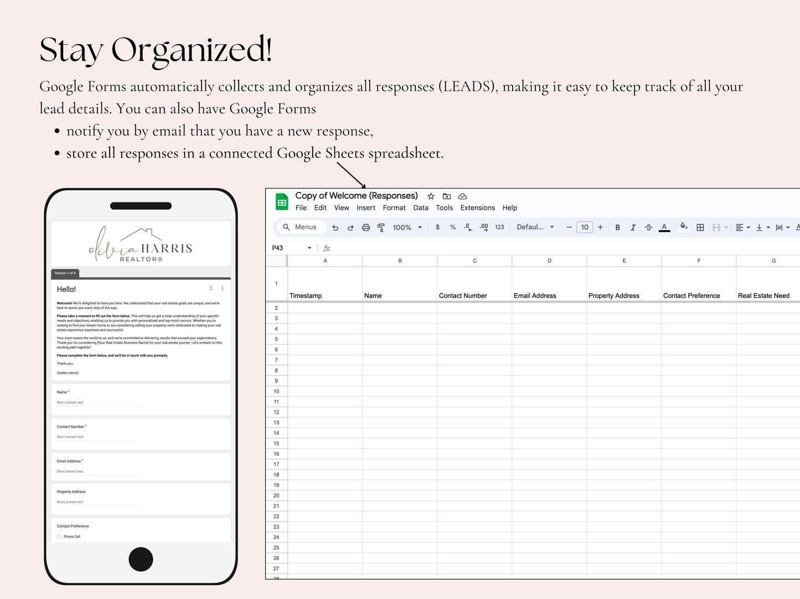Click the undo arrow icon
Viewport: 800px width, 599px height.
coord(335,227)
